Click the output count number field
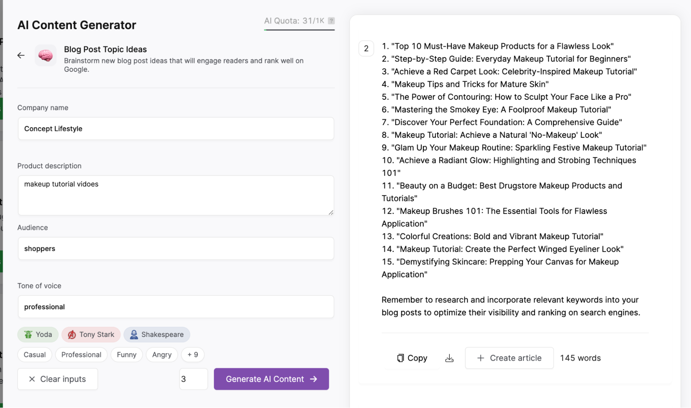Viewport: 691px width, 408px height. [x=193, y=379]
